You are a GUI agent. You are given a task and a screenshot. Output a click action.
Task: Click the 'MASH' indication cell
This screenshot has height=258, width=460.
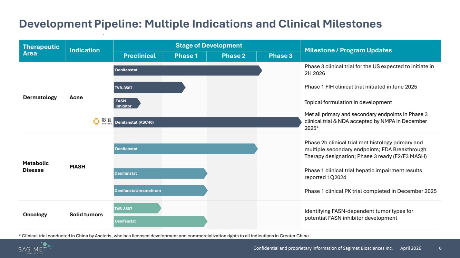78,167
